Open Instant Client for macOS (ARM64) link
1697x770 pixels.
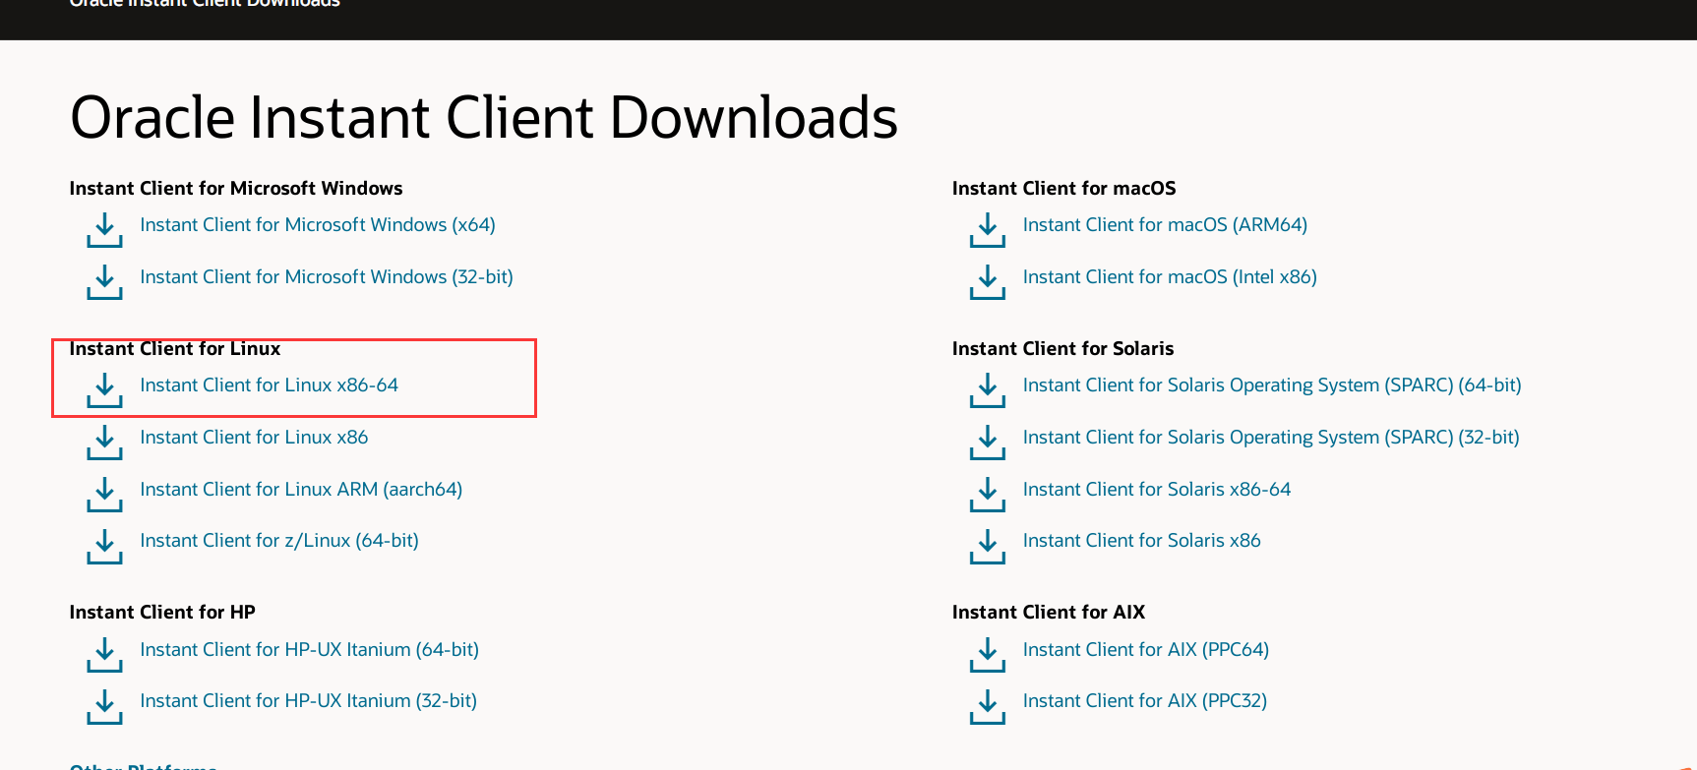1166,225
